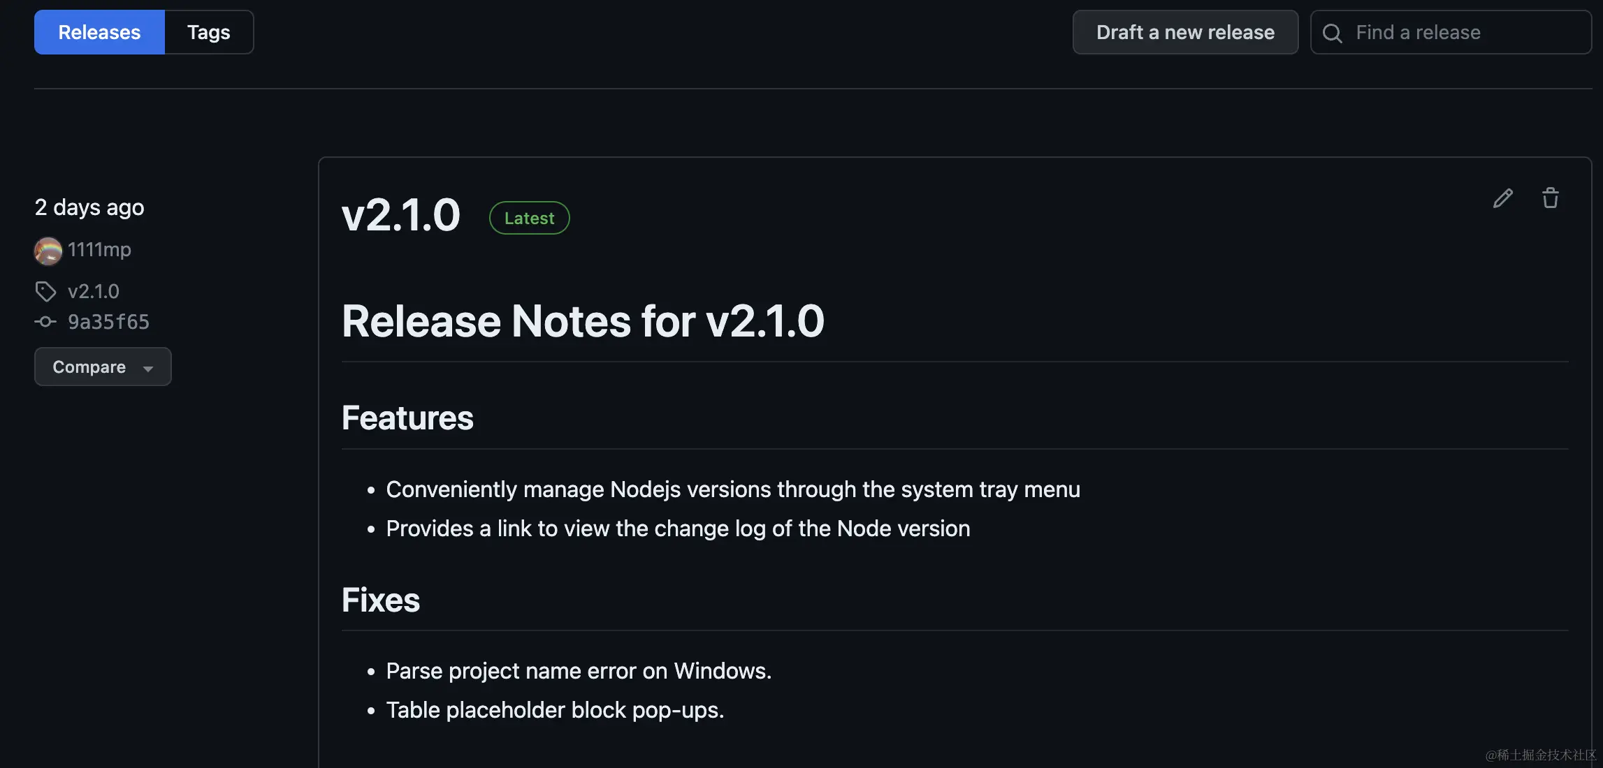This screenshot has height=768, width=1603.
Task: Expand the Compare dropdown
Action: (103, 367)
